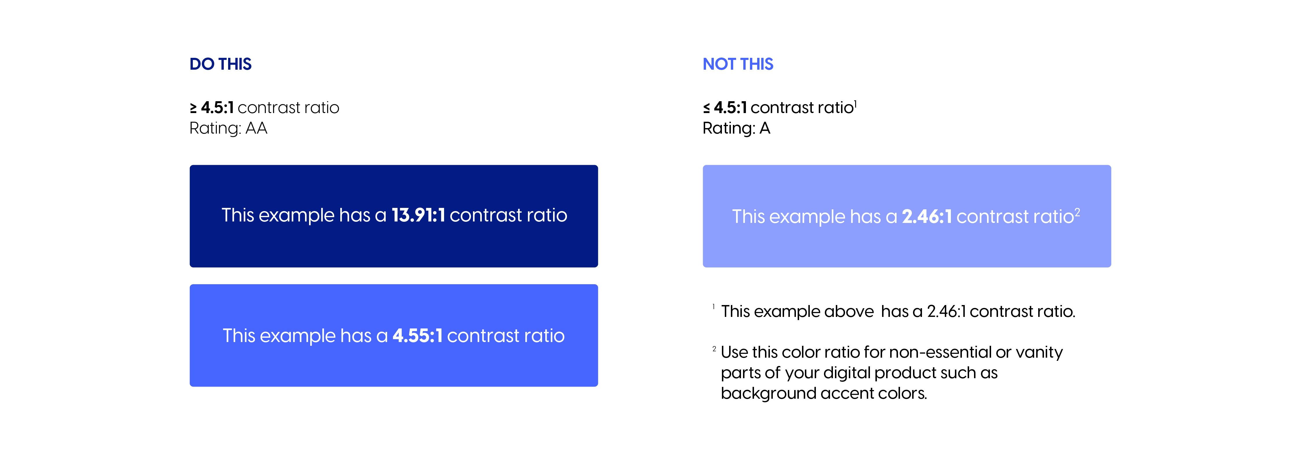Viewport: 1301px width, 471px height.
Task: Click footnote 2 marker before 'Use this color'
Action: 714,349
